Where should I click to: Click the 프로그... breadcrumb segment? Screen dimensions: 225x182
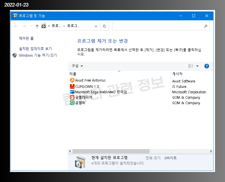[x=73, y=26]
